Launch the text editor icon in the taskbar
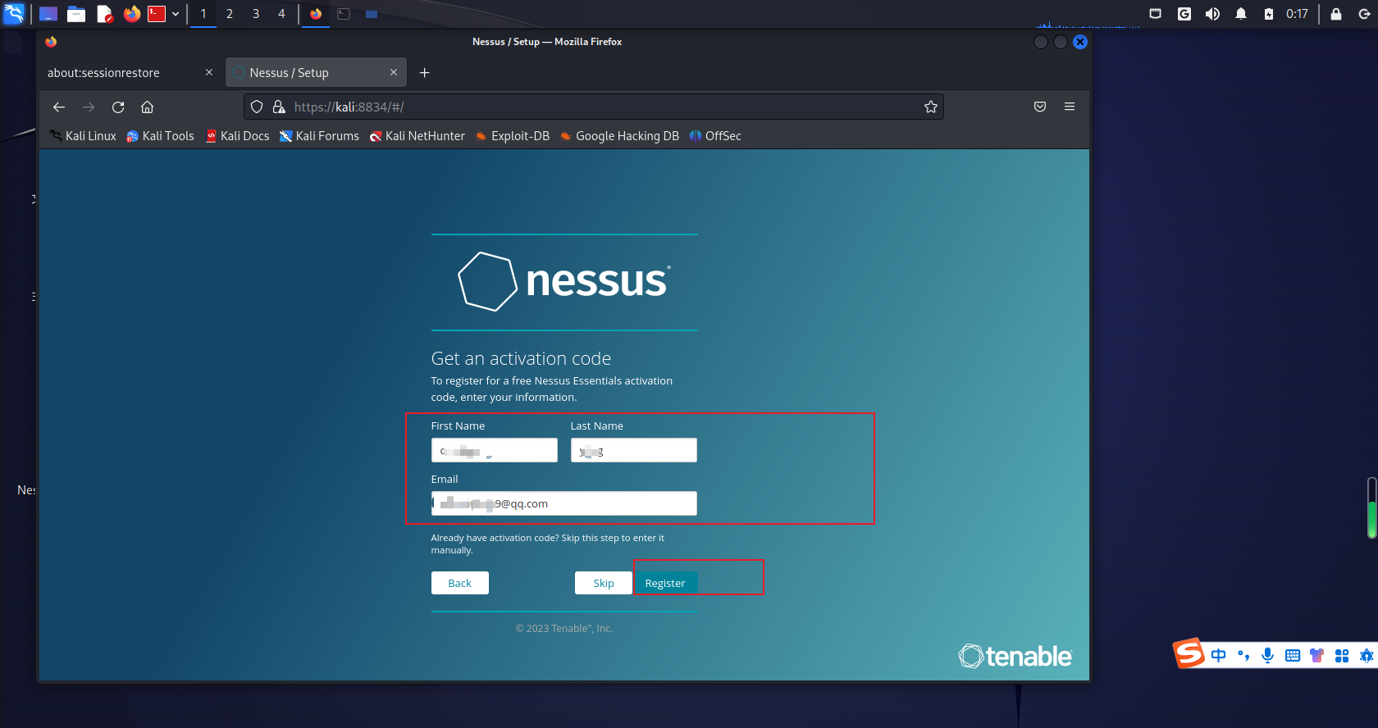 click(x=104, y=14)
